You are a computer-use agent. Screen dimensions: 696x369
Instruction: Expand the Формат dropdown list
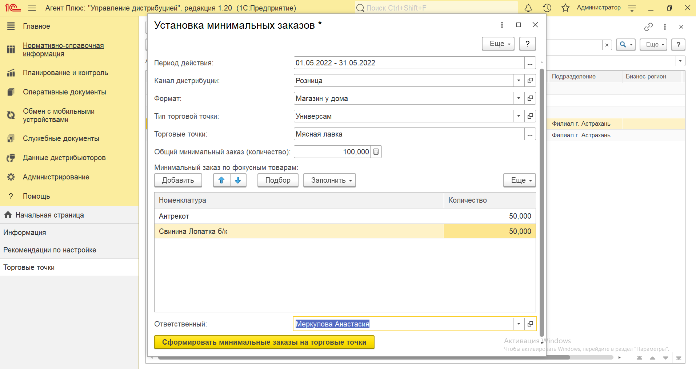point(519,98)
